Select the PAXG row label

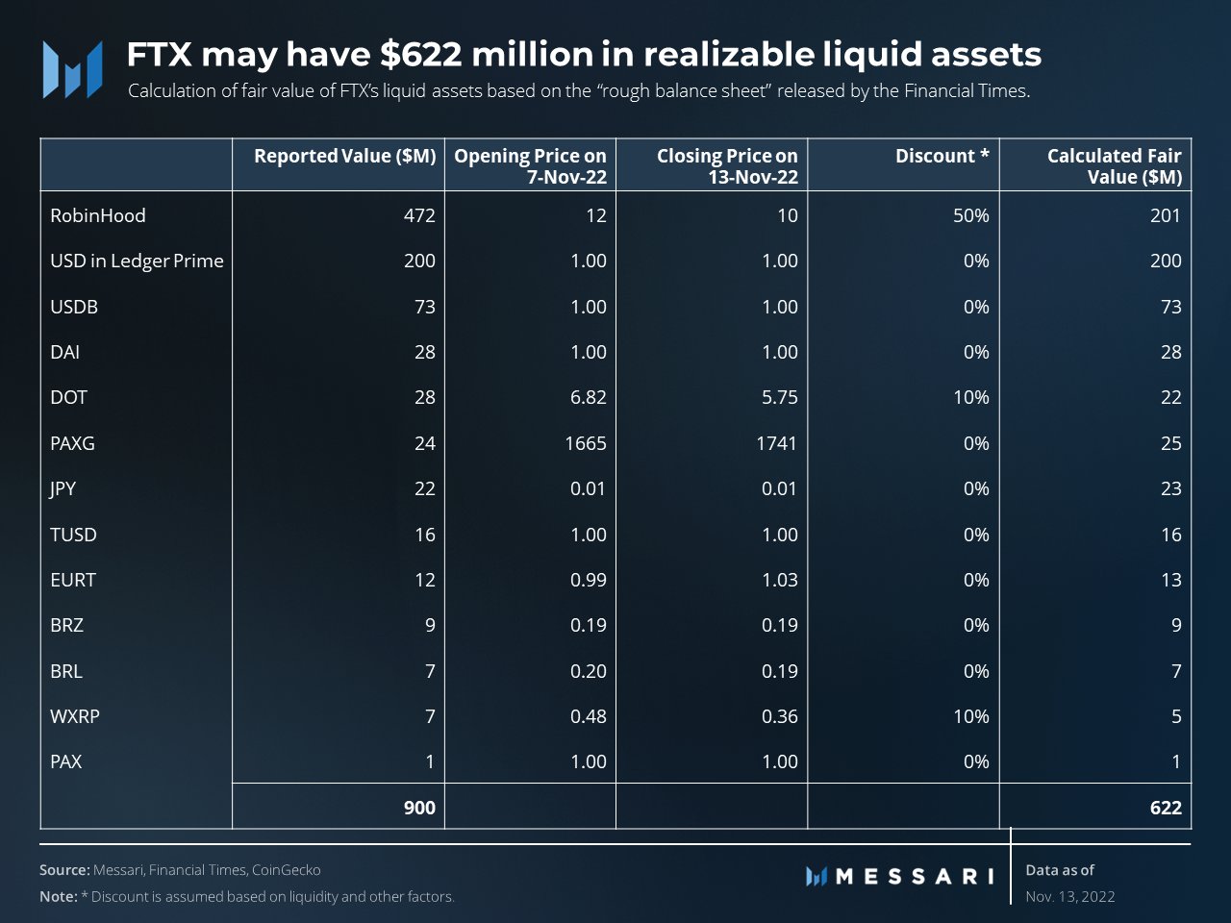(x=72, y=443)
